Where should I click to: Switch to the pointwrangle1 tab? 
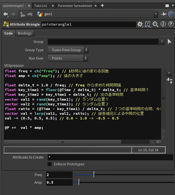point(13,6)
